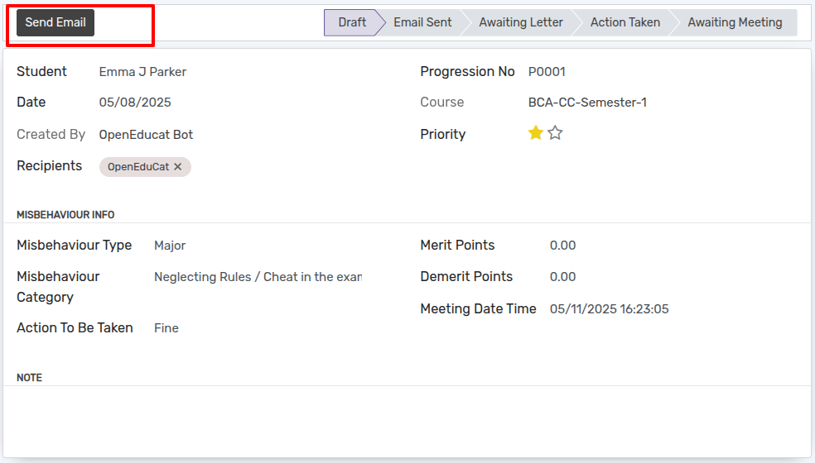This screenshot has height=463, width=815.
Task: Click the Meeting Date Time label
Action: (478, 309)
